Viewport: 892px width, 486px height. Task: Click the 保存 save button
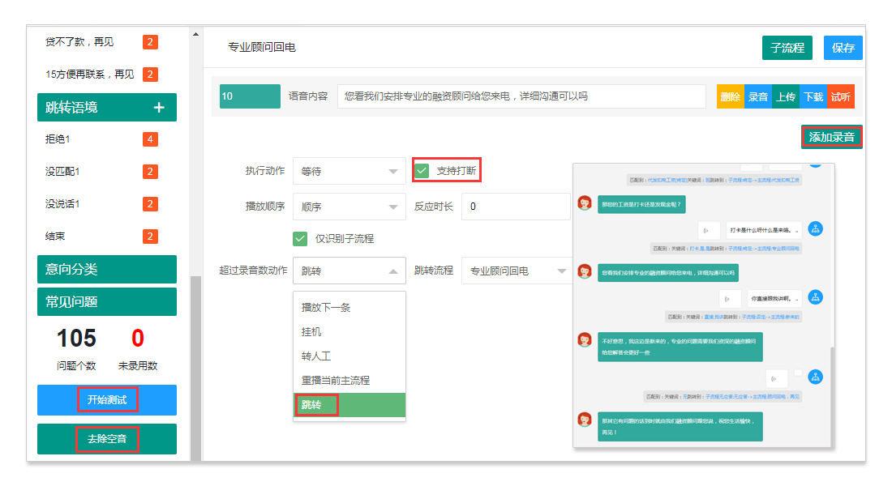point(843,48)
